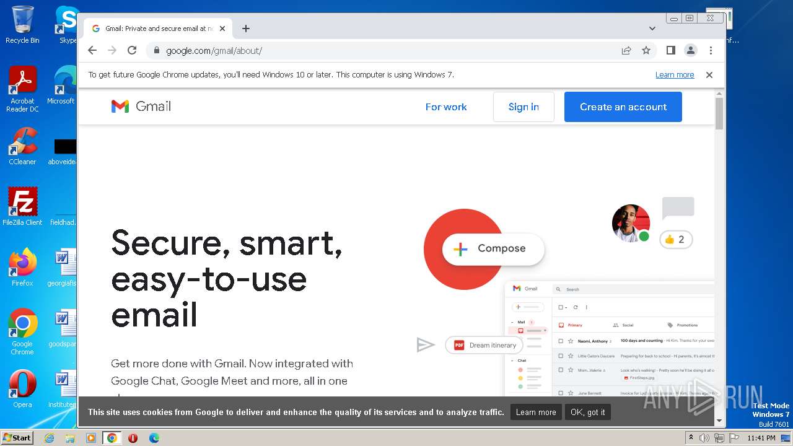
Task: Open Opera desktop icon
Action: (22, 389)
